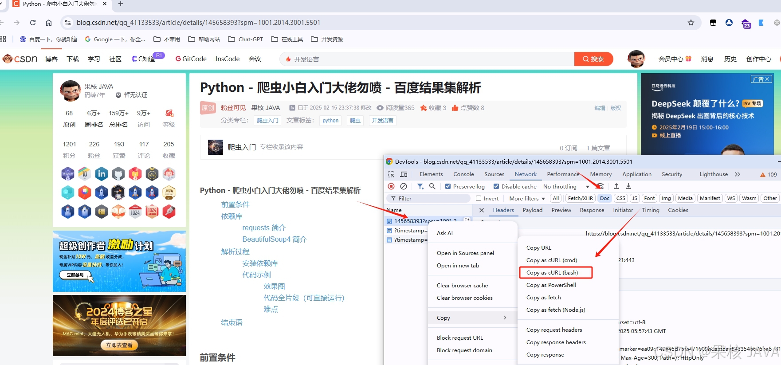The height and width of the screenshot is (365, 781).
Task: Click the user avatar in CSDN header
Action: pos(636,59)
